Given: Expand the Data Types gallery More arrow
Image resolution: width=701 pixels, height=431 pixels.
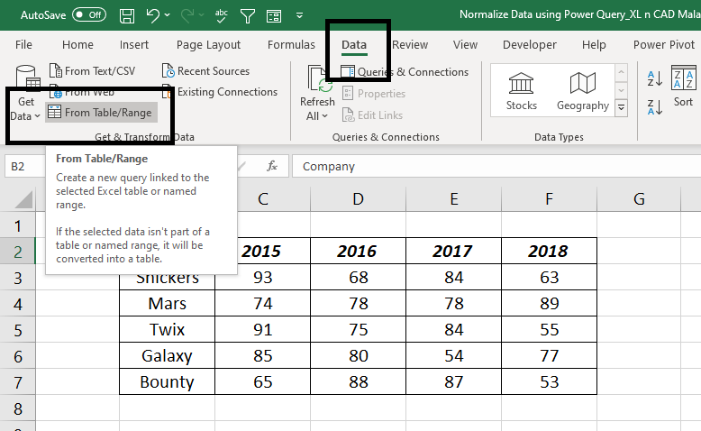Looking at the screenshot, I should pyautogui.click(x=621, y=108).
